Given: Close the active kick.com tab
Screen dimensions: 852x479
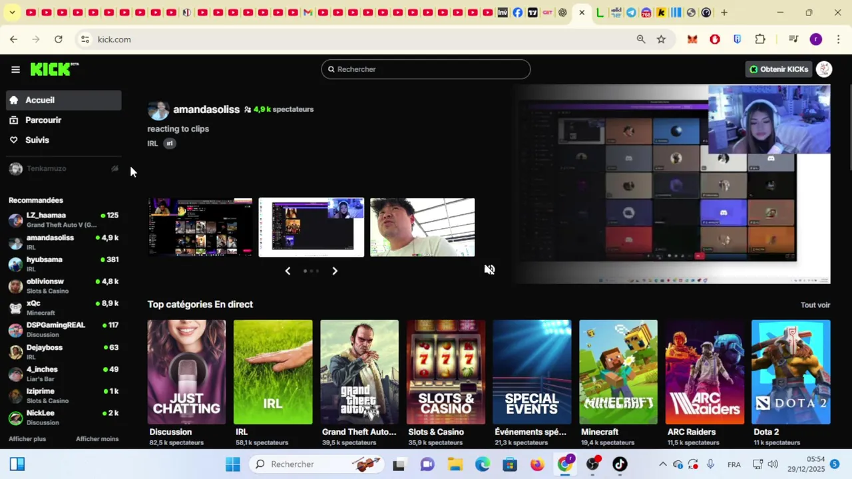Looking at the screenshot, I should click(x=582, y=13).
